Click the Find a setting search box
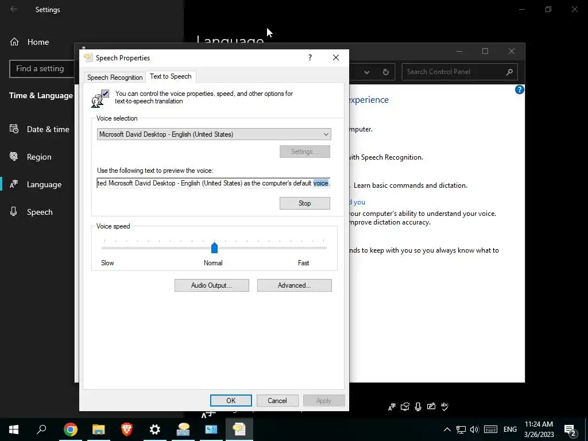Image resolution: width=588 pixels, height=441 pixels. pos(42,69)
